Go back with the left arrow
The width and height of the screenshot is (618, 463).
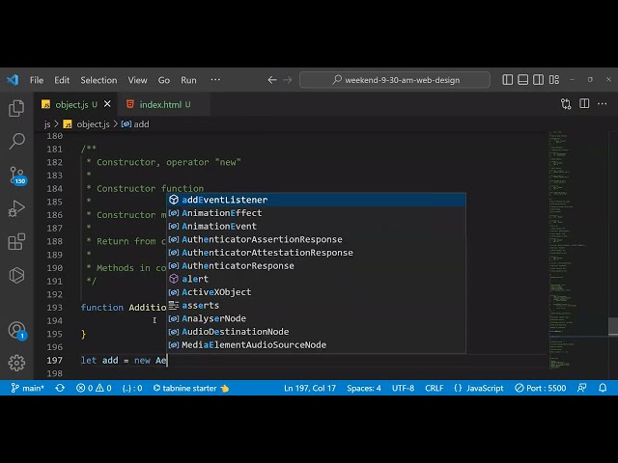point(272,80)
